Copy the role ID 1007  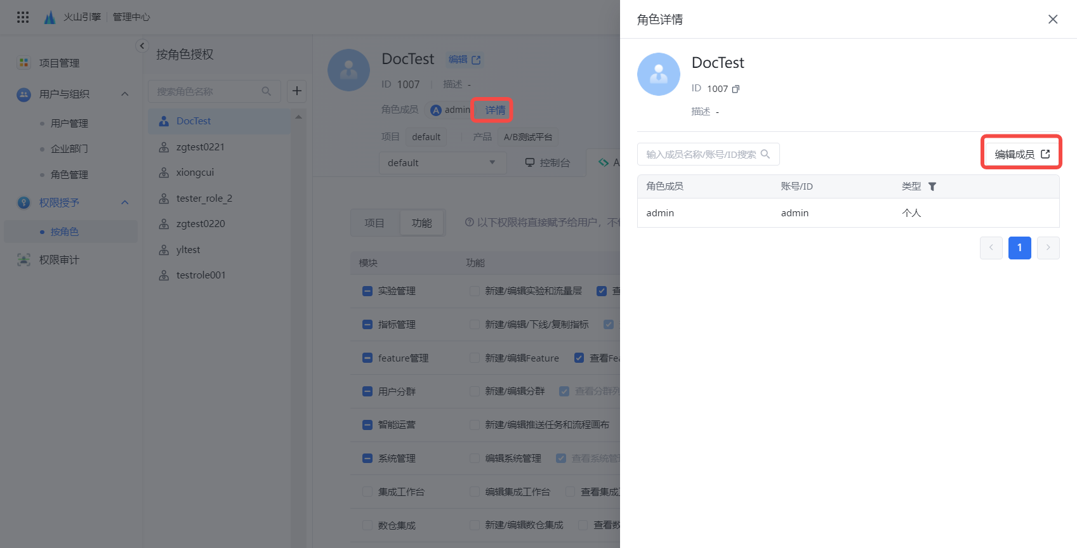click(x=736, y=89)
